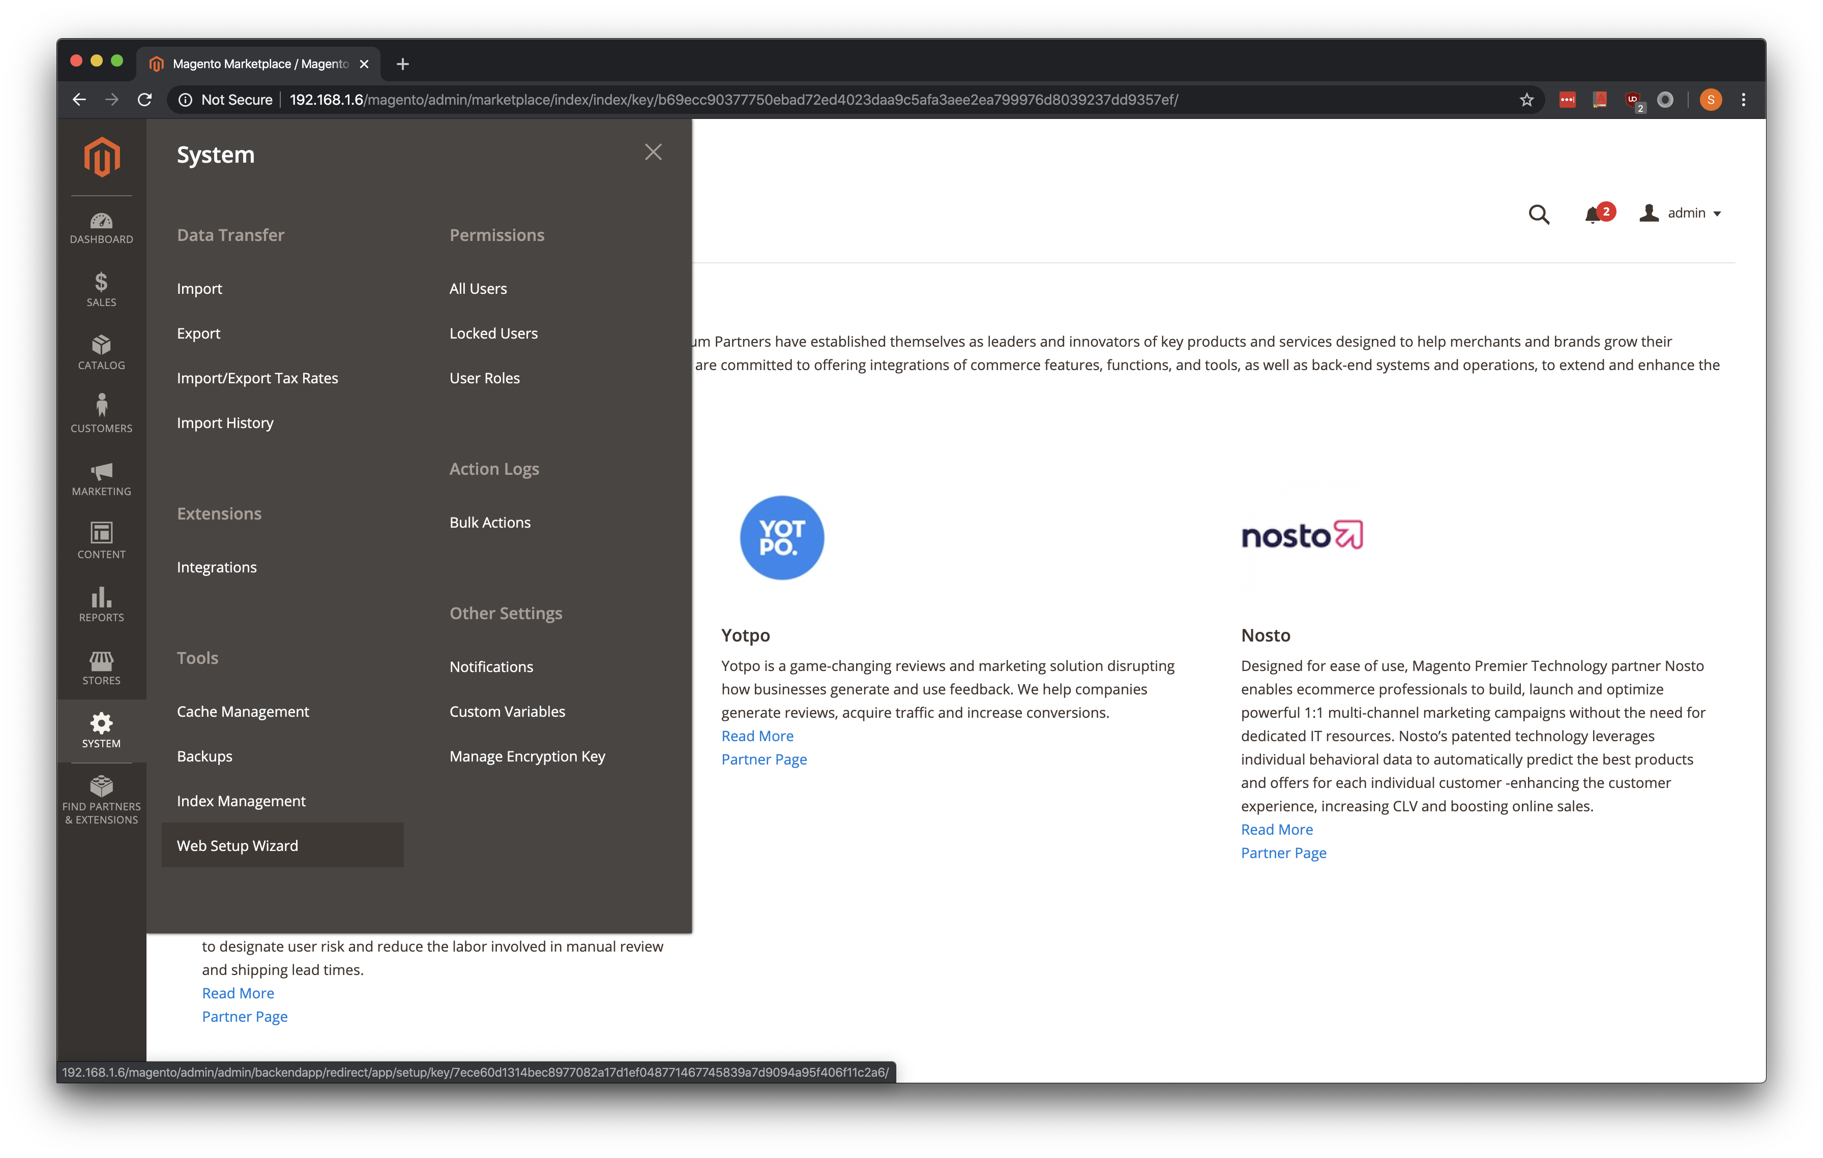Close the Magento Marketplace tab
The image size is (1823, 1158).
364,64
